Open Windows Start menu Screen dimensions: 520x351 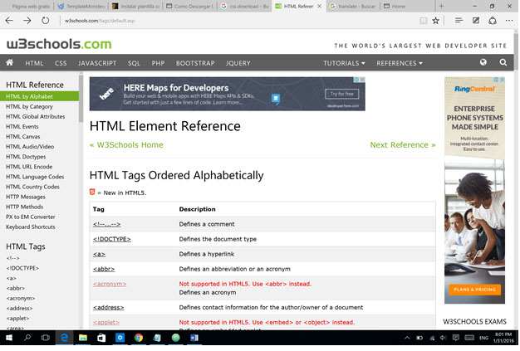point(9,338)
